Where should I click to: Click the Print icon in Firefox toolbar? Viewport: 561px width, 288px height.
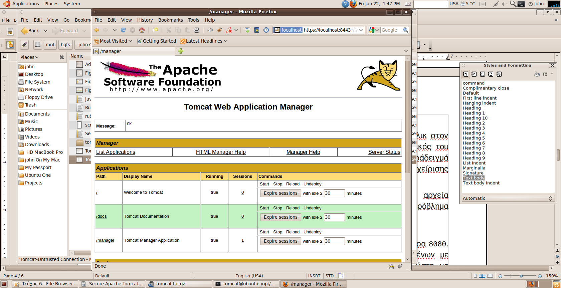click(197, 30)
